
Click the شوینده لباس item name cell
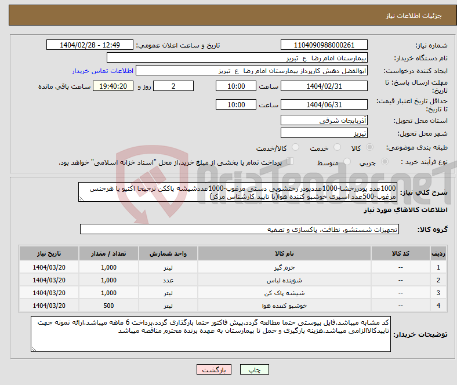(284, 280)
